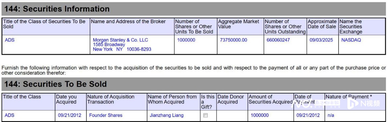Select the ADS class in the Securities To Be Sold table
The height and width of the screenshot is (122, 387).
tap(10, 115)
